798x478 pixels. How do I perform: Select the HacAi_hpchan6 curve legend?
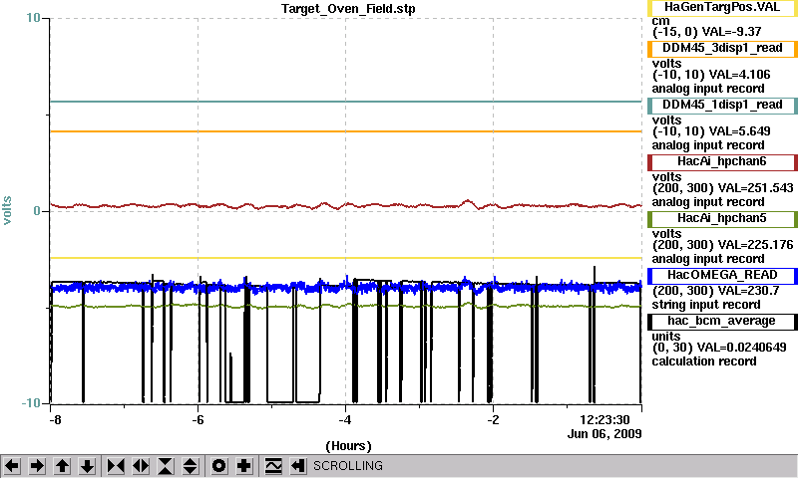click(x=722, y=162)
